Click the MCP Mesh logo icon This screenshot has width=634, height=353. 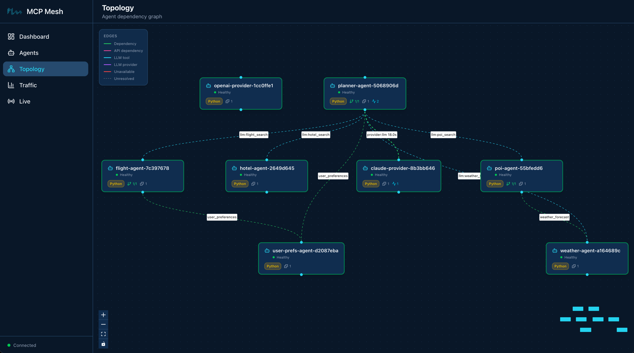[14, 11]
